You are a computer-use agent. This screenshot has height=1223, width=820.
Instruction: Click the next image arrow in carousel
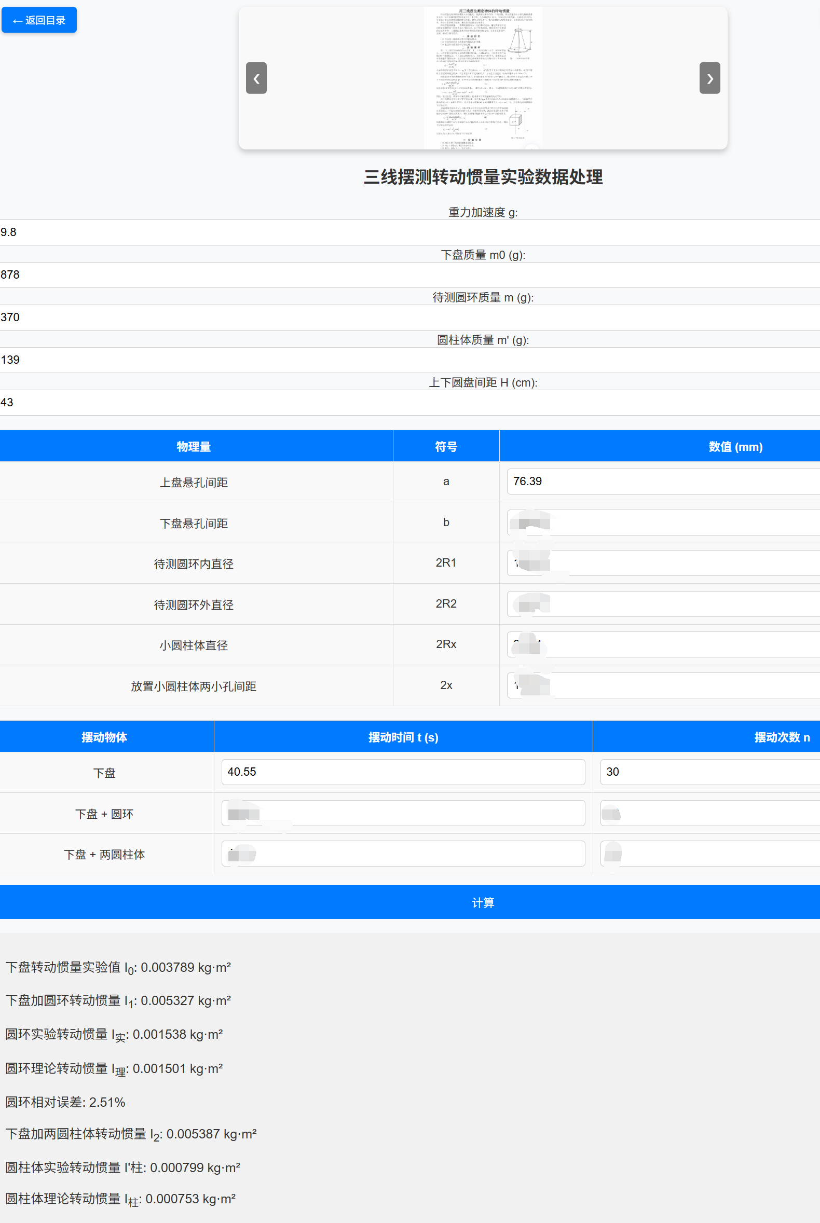coord(709,78)
